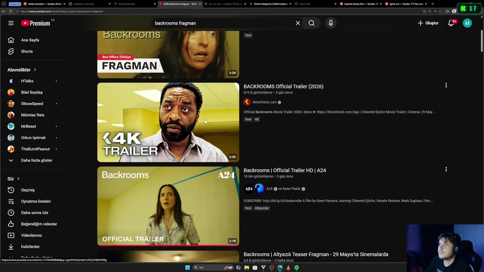484x272 pixels.
Task: Switch to lights out Yandex tab
Action: [405, 4]
